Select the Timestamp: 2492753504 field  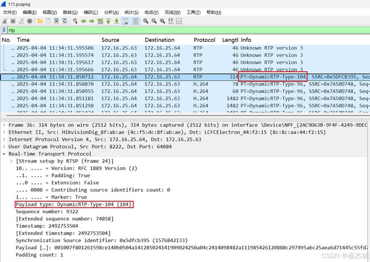[x=47, y=226]
